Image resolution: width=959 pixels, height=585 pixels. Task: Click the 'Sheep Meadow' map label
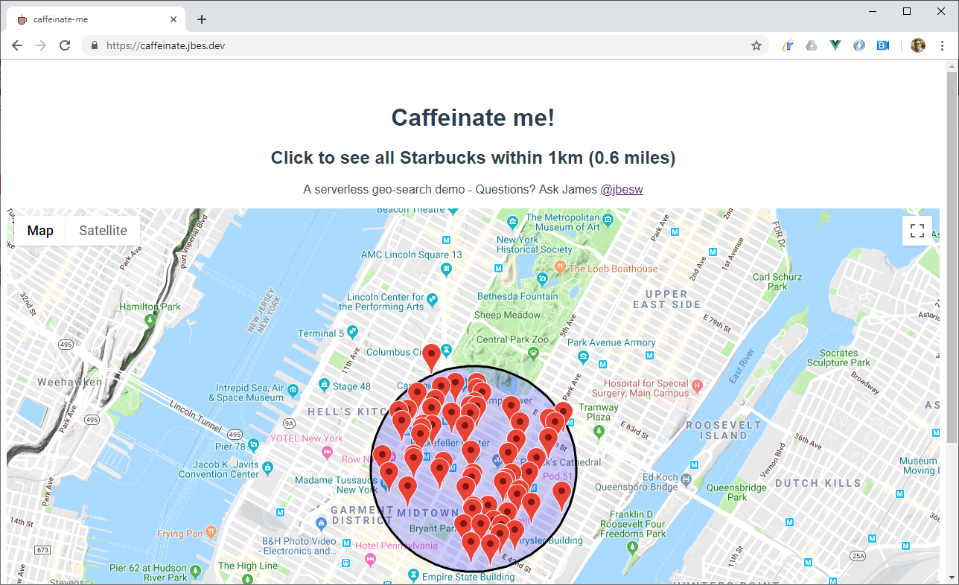[x=507, y=315]
